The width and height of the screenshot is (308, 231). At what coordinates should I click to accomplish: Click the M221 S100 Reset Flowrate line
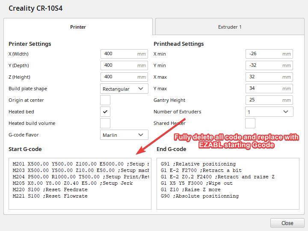50,196
